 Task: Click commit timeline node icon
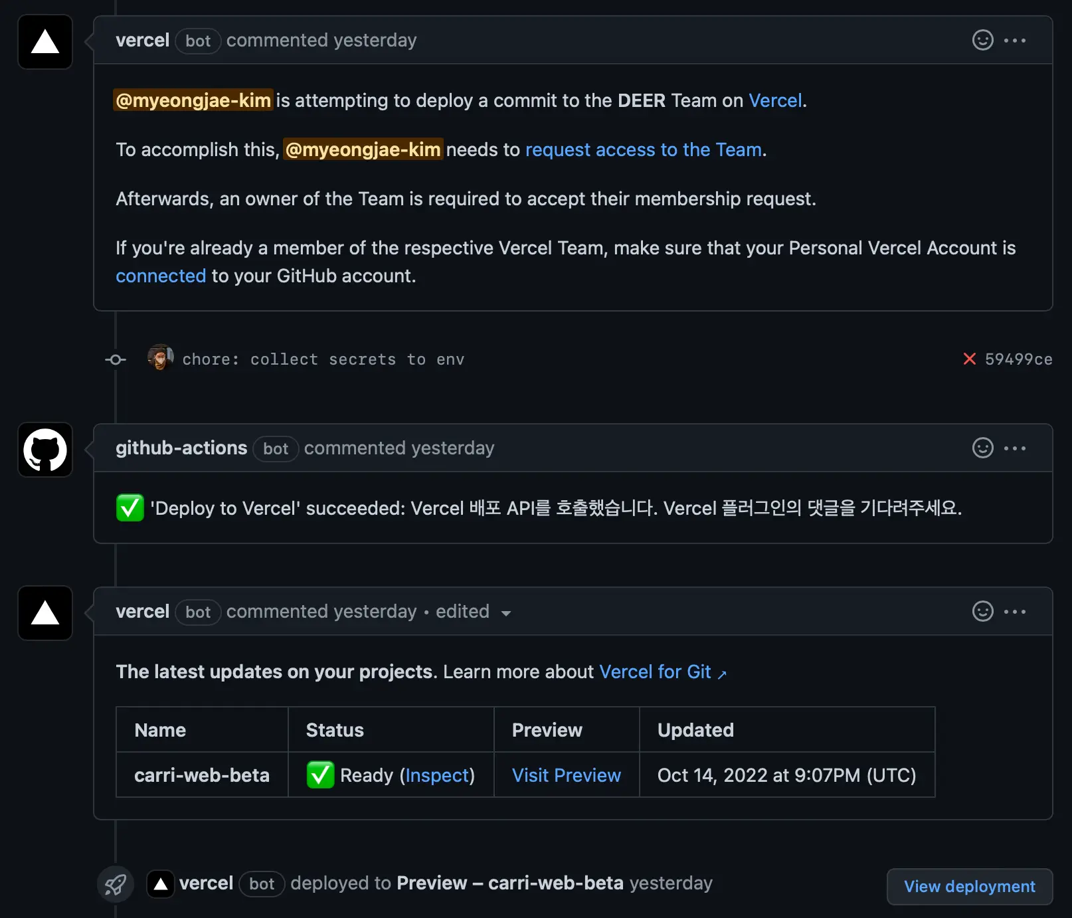point(116,359)
